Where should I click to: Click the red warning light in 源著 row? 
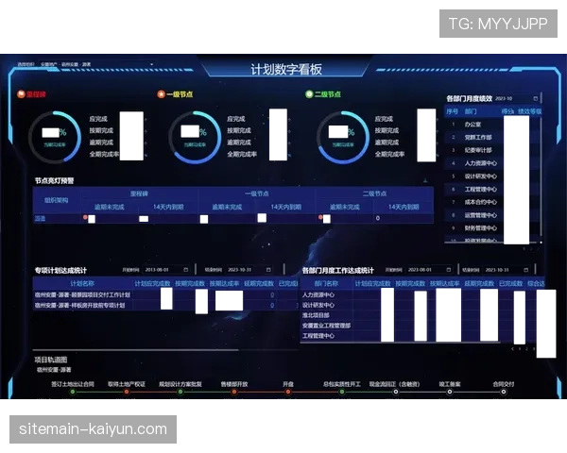[85, 218]
